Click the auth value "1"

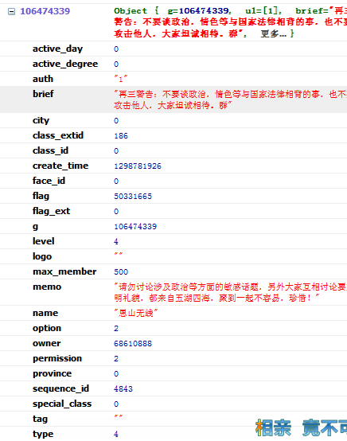[121, 79]
